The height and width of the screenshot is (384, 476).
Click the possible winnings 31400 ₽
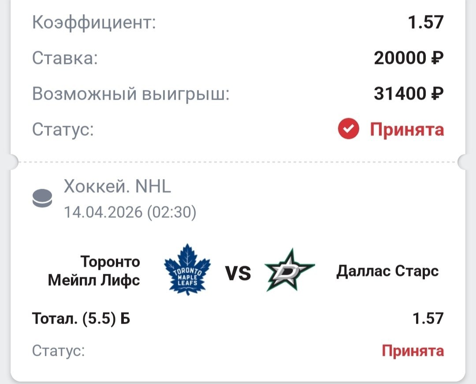click(409, 93)
